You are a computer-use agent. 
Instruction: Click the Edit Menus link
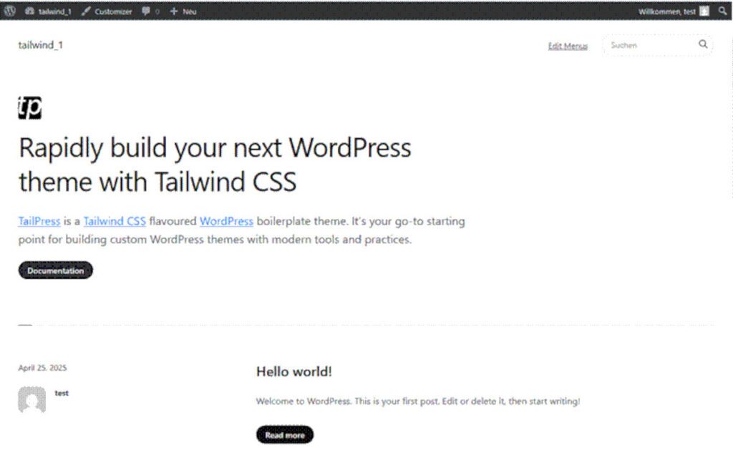568,44
